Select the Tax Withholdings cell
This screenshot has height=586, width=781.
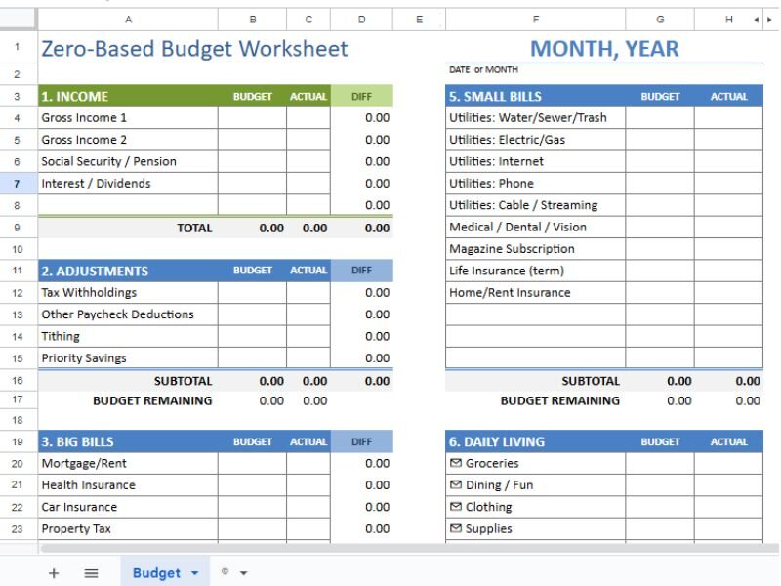coord(128,292)
